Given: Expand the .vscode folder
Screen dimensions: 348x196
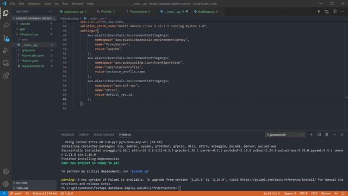Looking at the screenshot, I should coord(34,23).
